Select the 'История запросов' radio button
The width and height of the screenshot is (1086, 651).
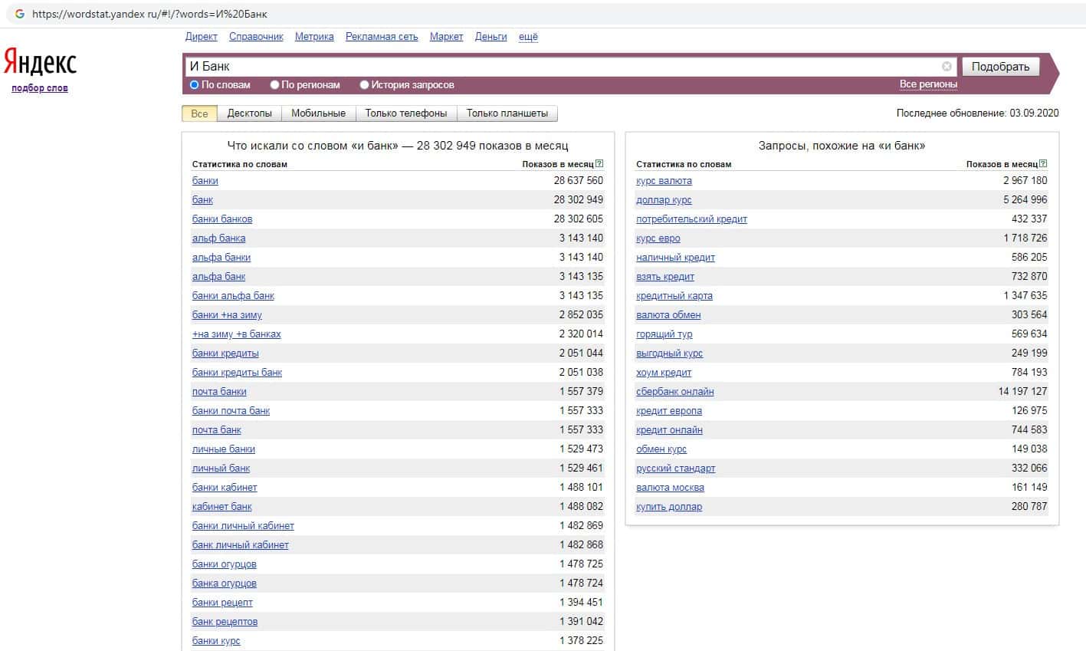tap(365, 85)
